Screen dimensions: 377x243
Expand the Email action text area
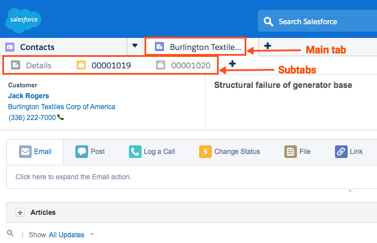tap(192, 177)
